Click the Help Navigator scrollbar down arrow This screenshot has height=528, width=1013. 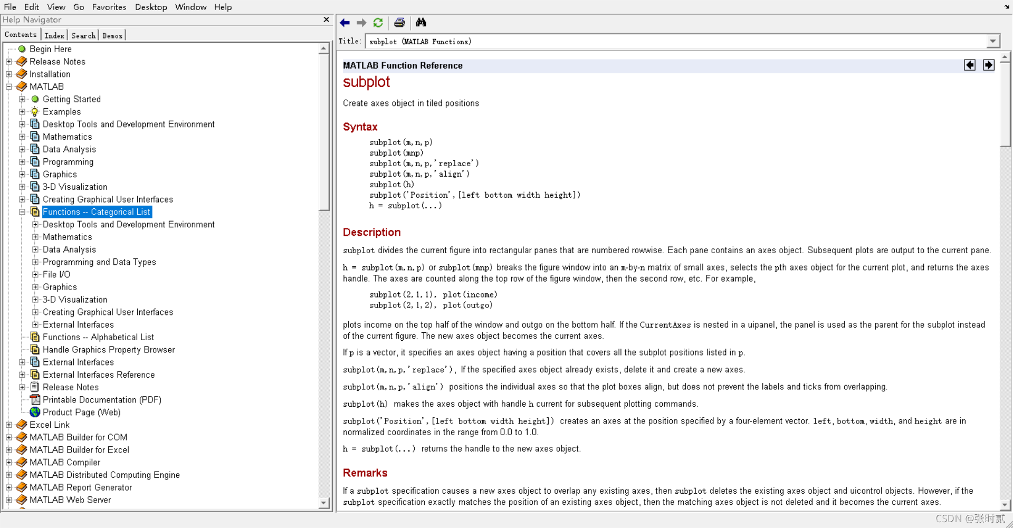[x=324, y=503]
